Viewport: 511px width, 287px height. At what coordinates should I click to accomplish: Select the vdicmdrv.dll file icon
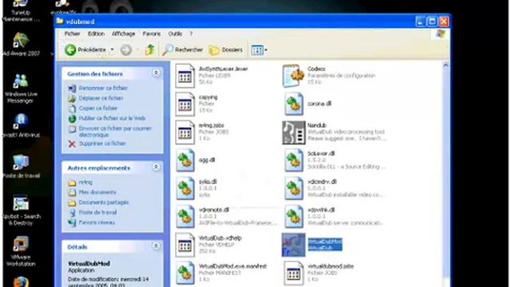294,189
